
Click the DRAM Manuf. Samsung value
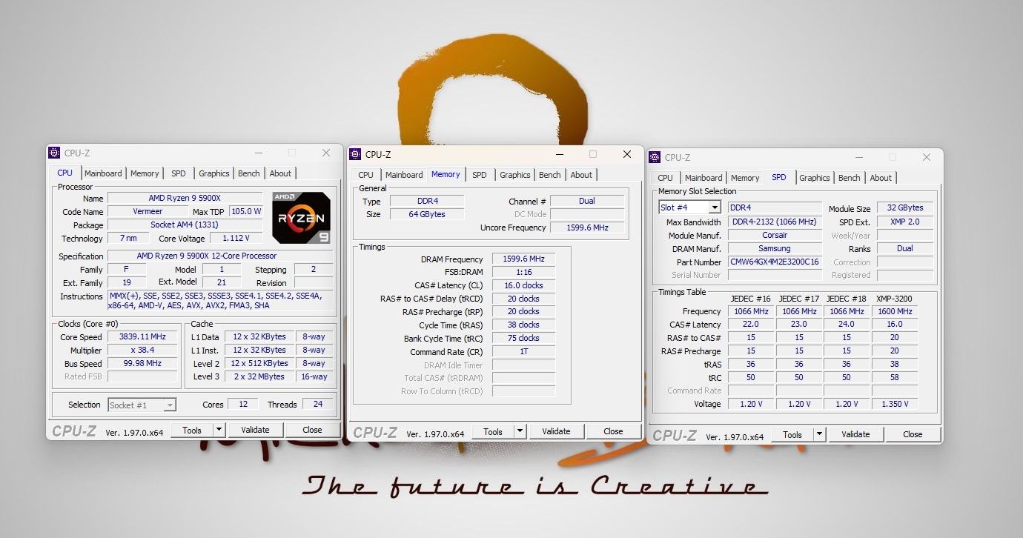(x=775, y=248)
